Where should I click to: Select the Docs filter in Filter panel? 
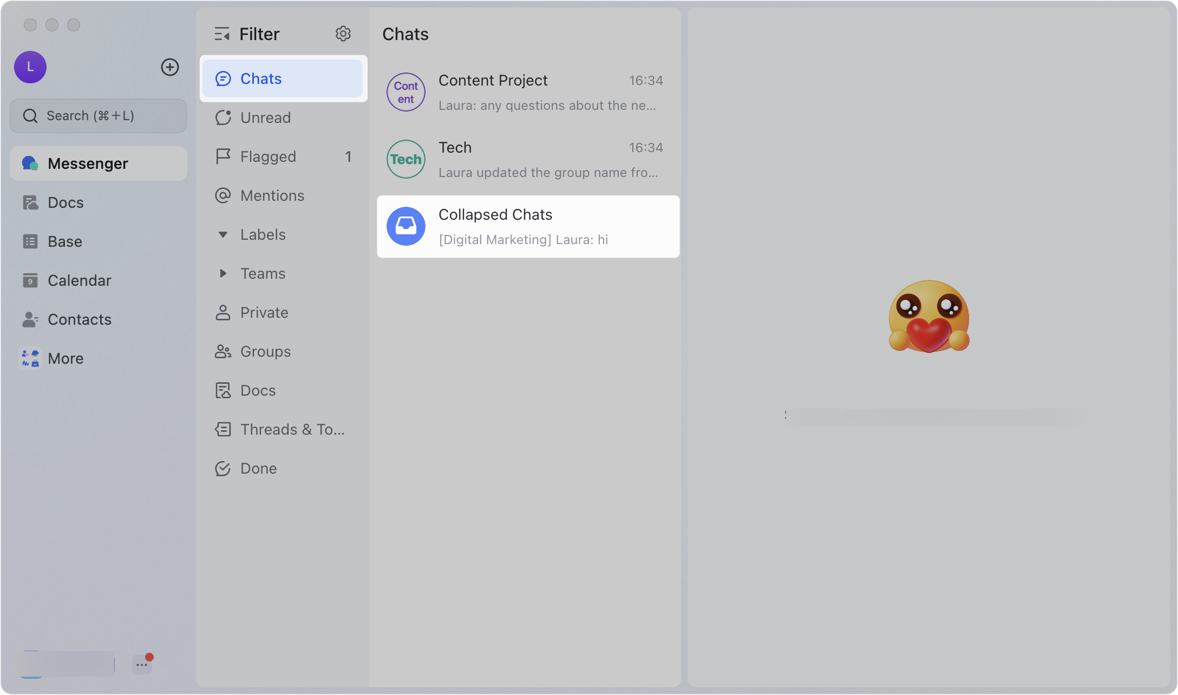coord(283,390)
